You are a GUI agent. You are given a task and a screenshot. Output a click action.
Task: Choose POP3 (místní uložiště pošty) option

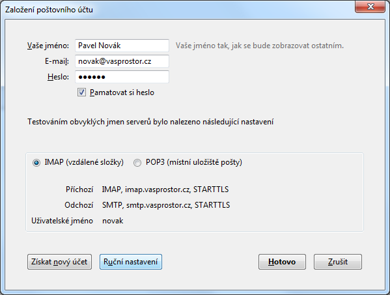tap(137, 163)
